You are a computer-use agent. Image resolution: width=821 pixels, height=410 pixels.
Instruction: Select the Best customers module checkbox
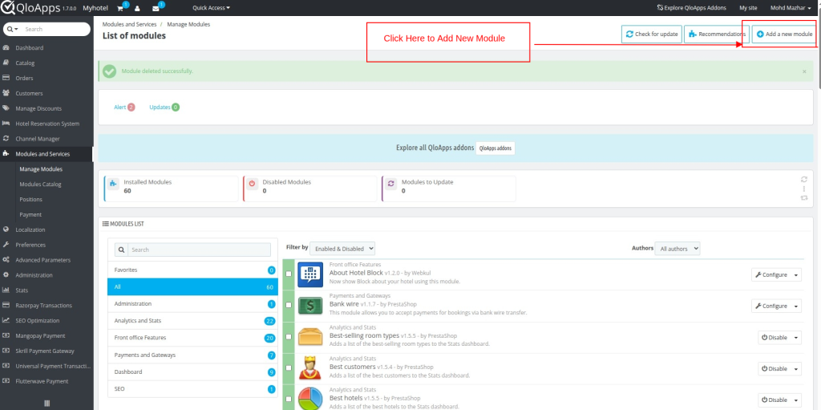tap(289, 368)
